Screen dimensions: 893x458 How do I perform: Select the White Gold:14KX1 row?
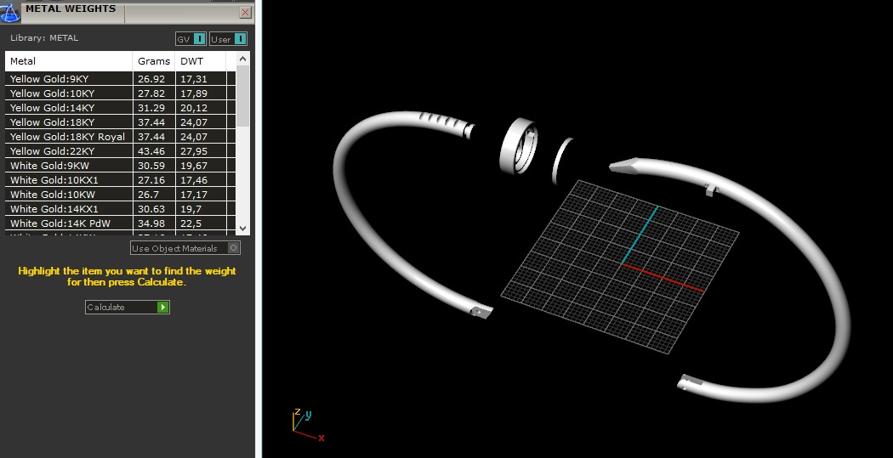(x=120, y=209)
